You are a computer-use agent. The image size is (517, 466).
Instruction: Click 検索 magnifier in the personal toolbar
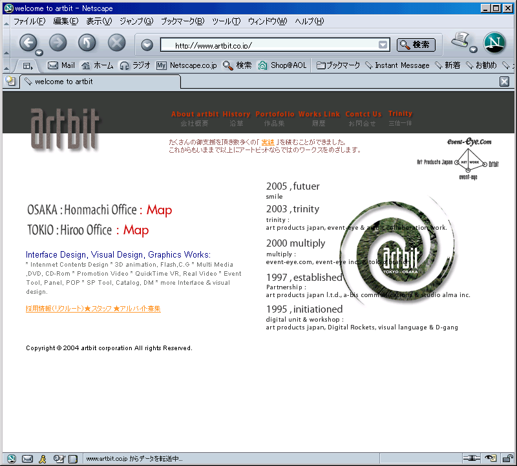click(237, 65)
